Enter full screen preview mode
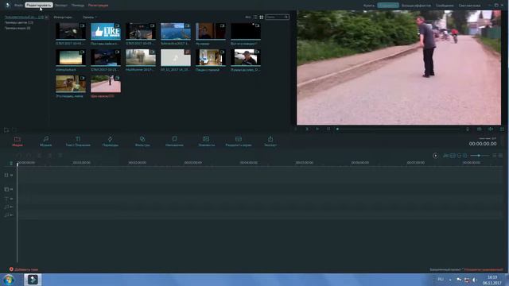The image size is (509, 286). click(502, 129)
